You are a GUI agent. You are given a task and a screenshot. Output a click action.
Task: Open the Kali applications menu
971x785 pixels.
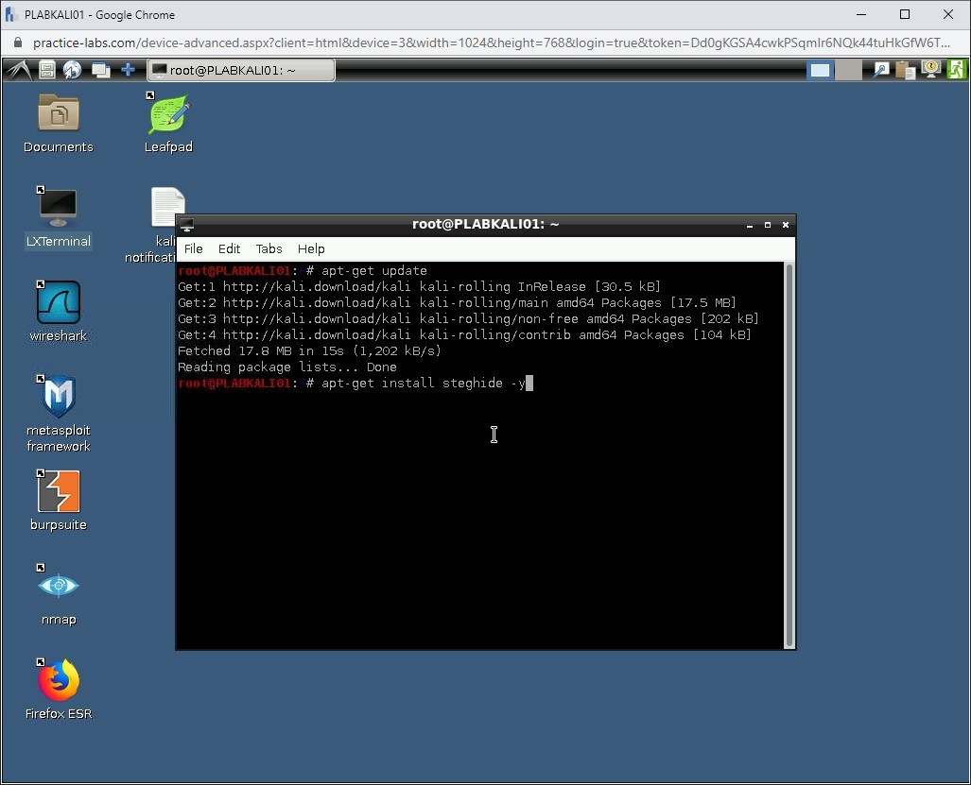pyautogui.click(x=18, y=70)
